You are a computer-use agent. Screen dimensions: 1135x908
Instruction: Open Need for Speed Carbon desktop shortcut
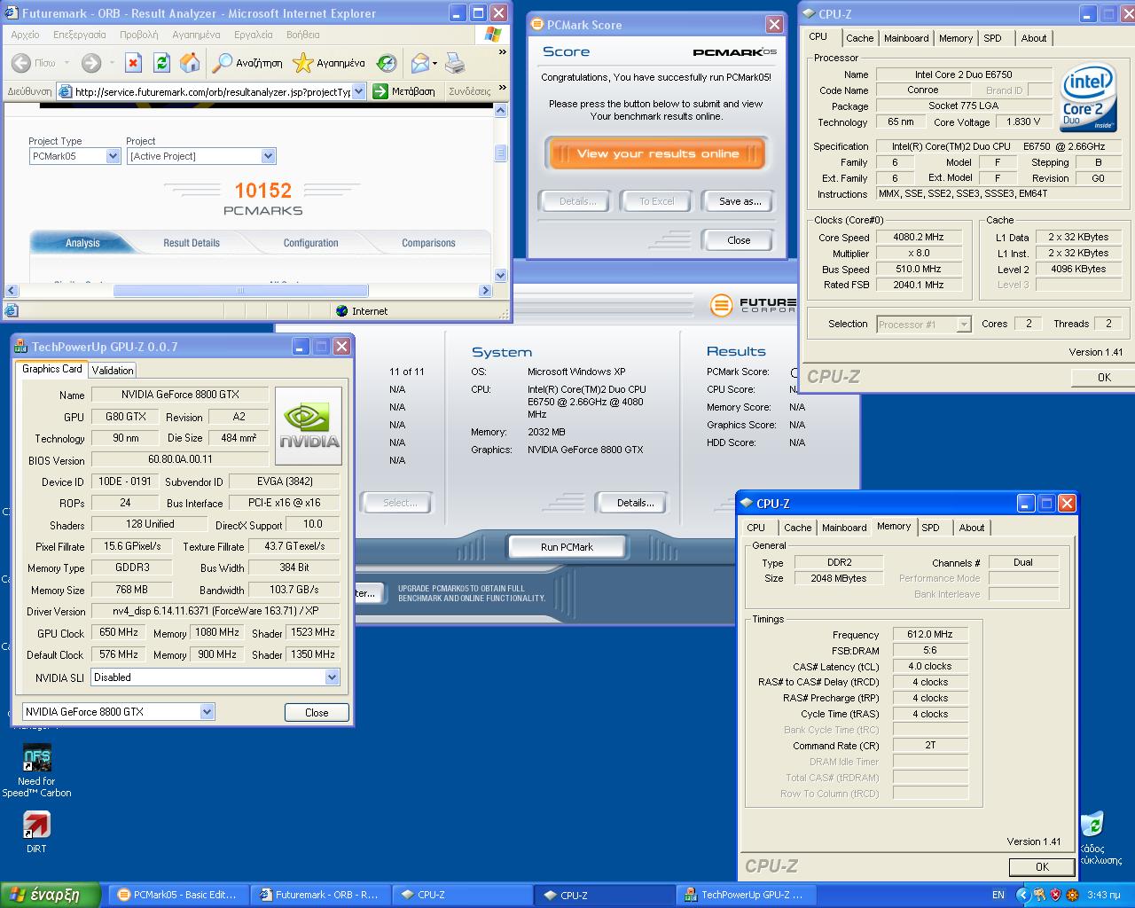pos(36,771)
